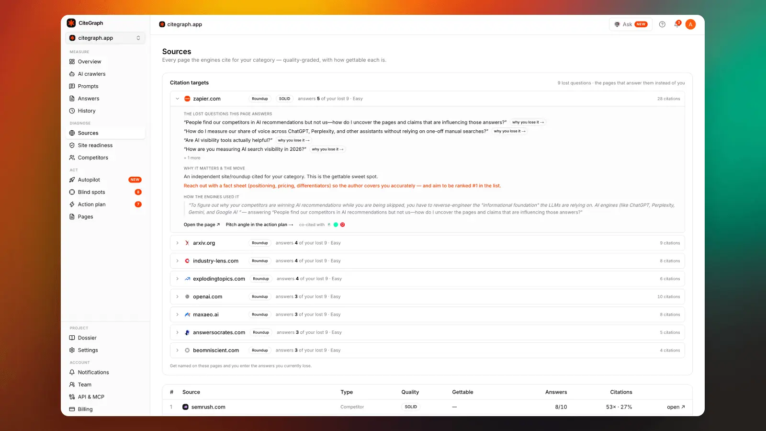The height and width of the screenshot is (431, 766).
Task: Click the Ask button in the header
Action: point(631,24)
